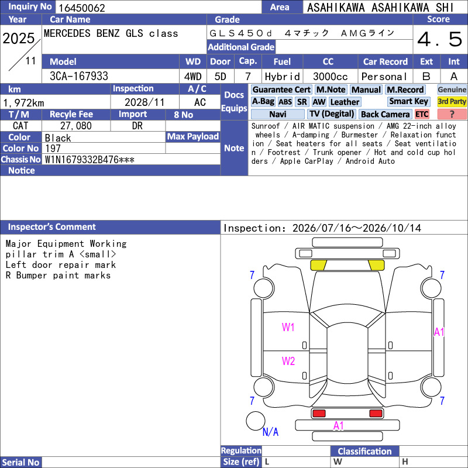Click the chassis number field

pyautogui.click(x=132, y=160)
